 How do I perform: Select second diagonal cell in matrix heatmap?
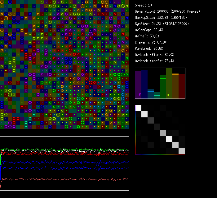tap(145, 114)
